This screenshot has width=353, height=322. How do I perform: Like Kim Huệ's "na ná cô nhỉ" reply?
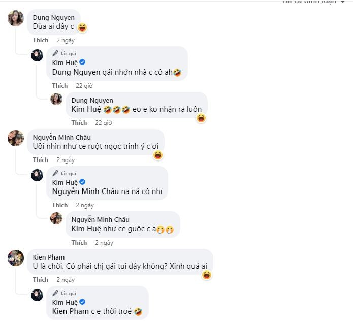click(60, 205)
